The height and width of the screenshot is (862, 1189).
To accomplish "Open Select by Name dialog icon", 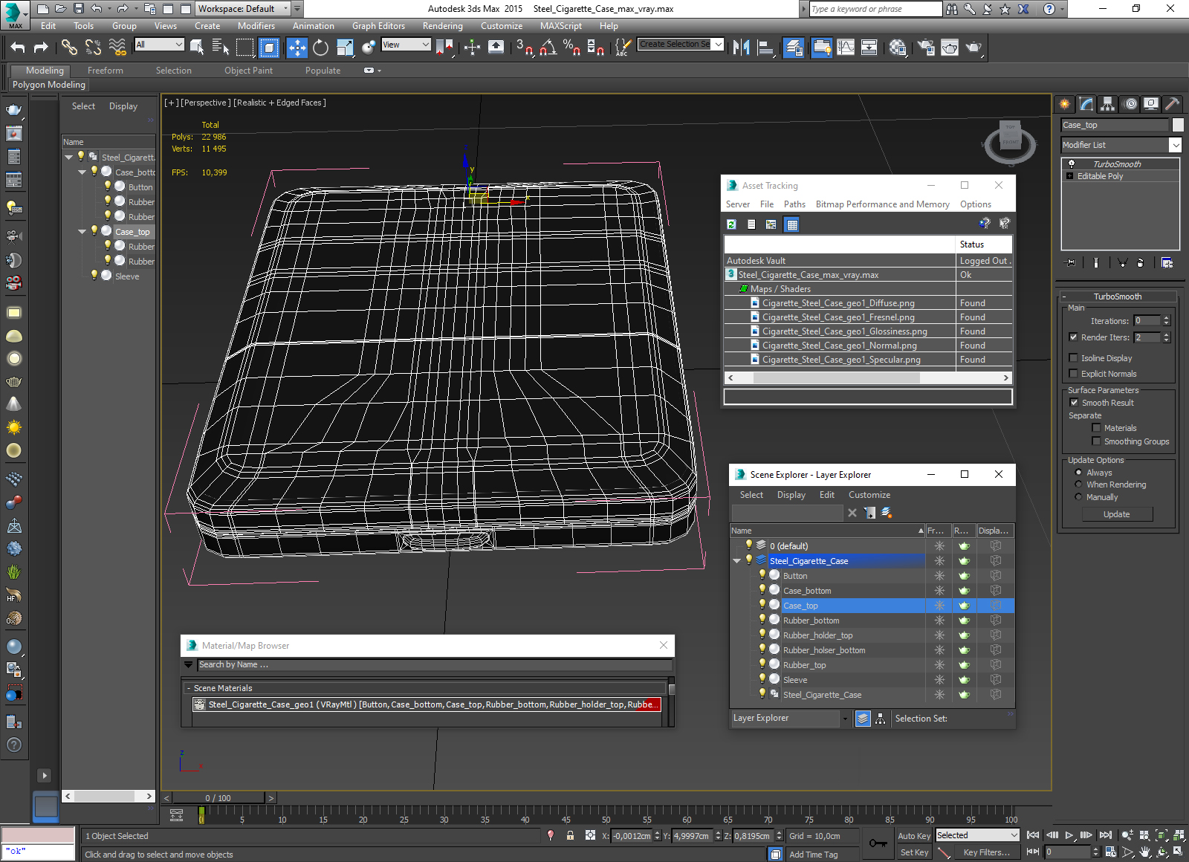I will pos(221,48).
